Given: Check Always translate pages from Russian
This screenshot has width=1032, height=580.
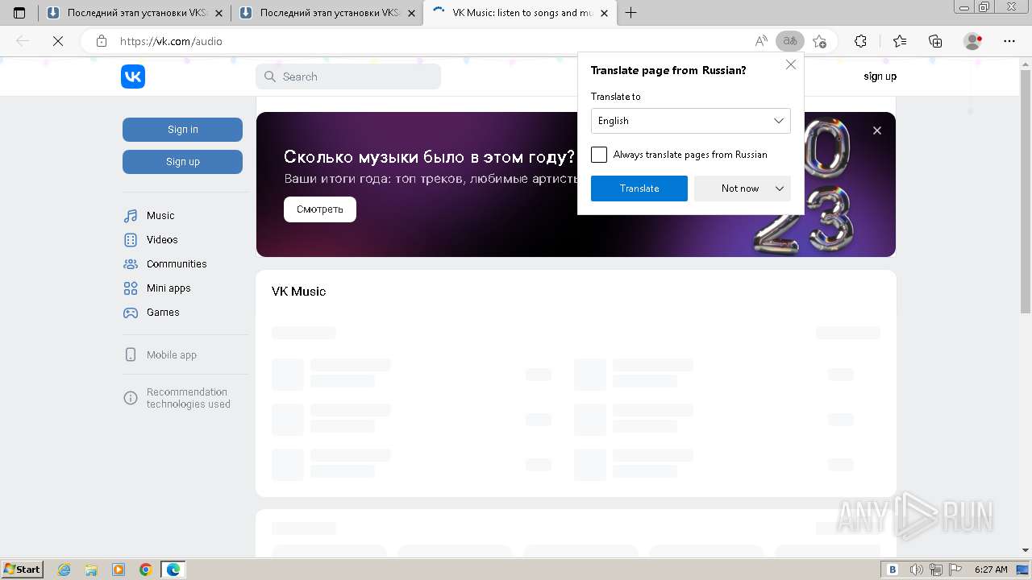Looking at the screenshot, I should coord(599,155).
